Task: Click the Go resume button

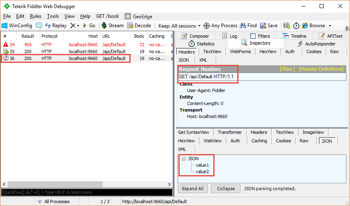Action: point(89,26)
